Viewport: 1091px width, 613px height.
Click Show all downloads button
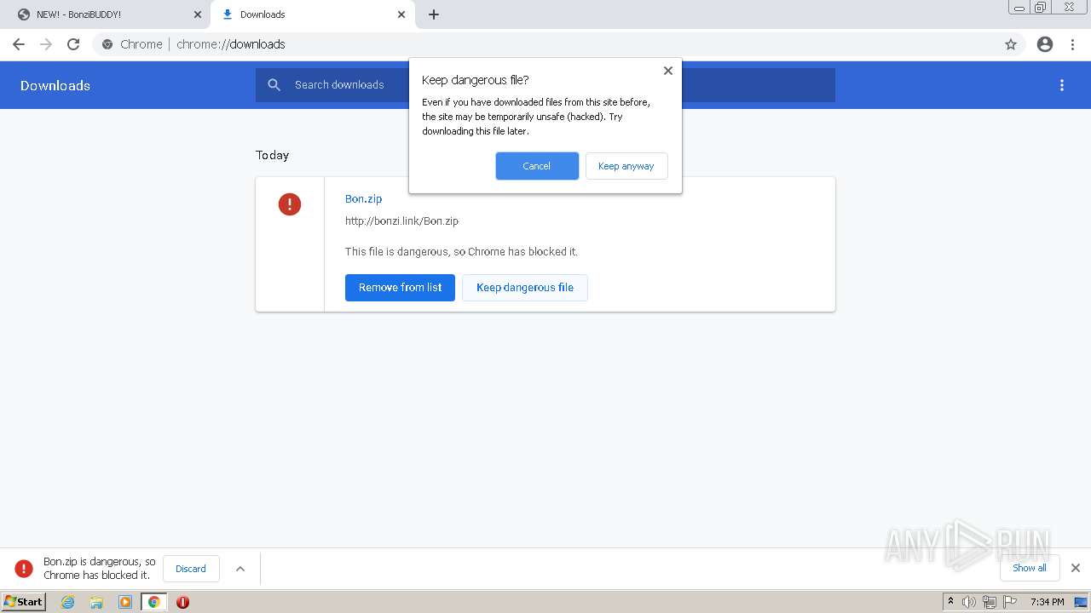pos(1030,568)
